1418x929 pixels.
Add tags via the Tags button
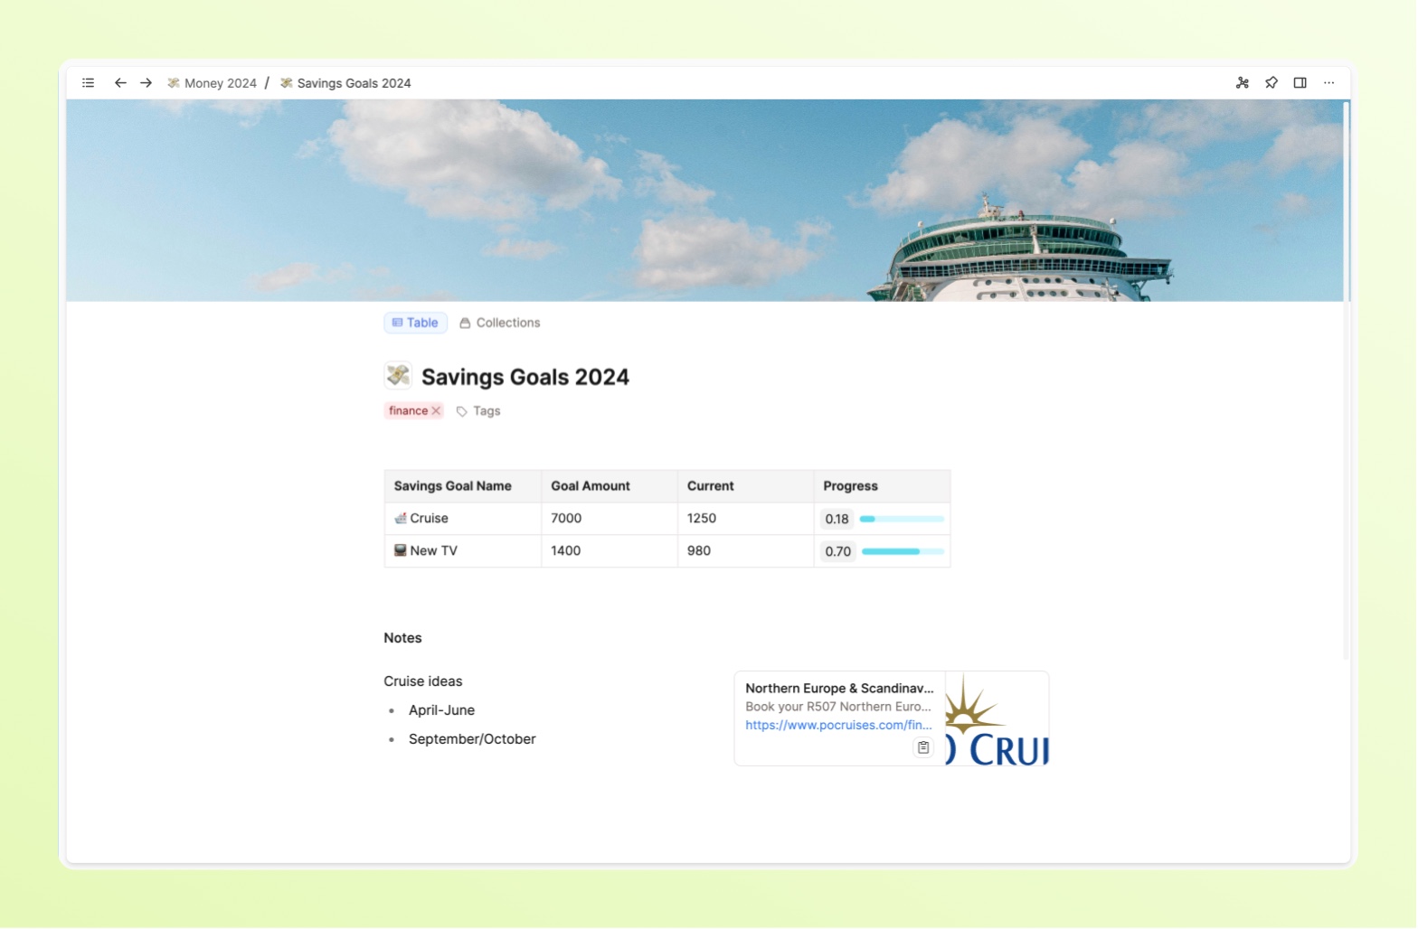[x=478, y=411]
